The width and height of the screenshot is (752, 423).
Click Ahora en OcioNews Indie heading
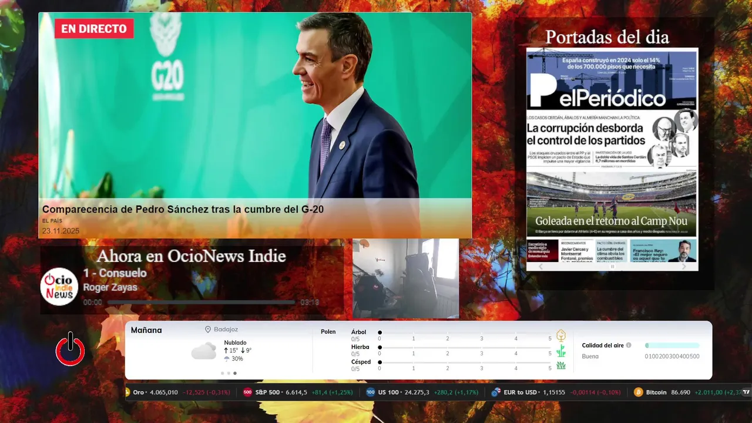click(x=191, y=256)
